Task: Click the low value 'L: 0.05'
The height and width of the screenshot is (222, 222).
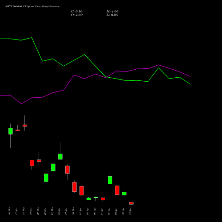Action: click(x=112, y=15)
